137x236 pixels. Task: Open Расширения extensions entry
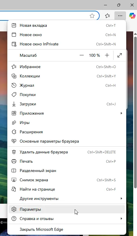pos(67,132)
